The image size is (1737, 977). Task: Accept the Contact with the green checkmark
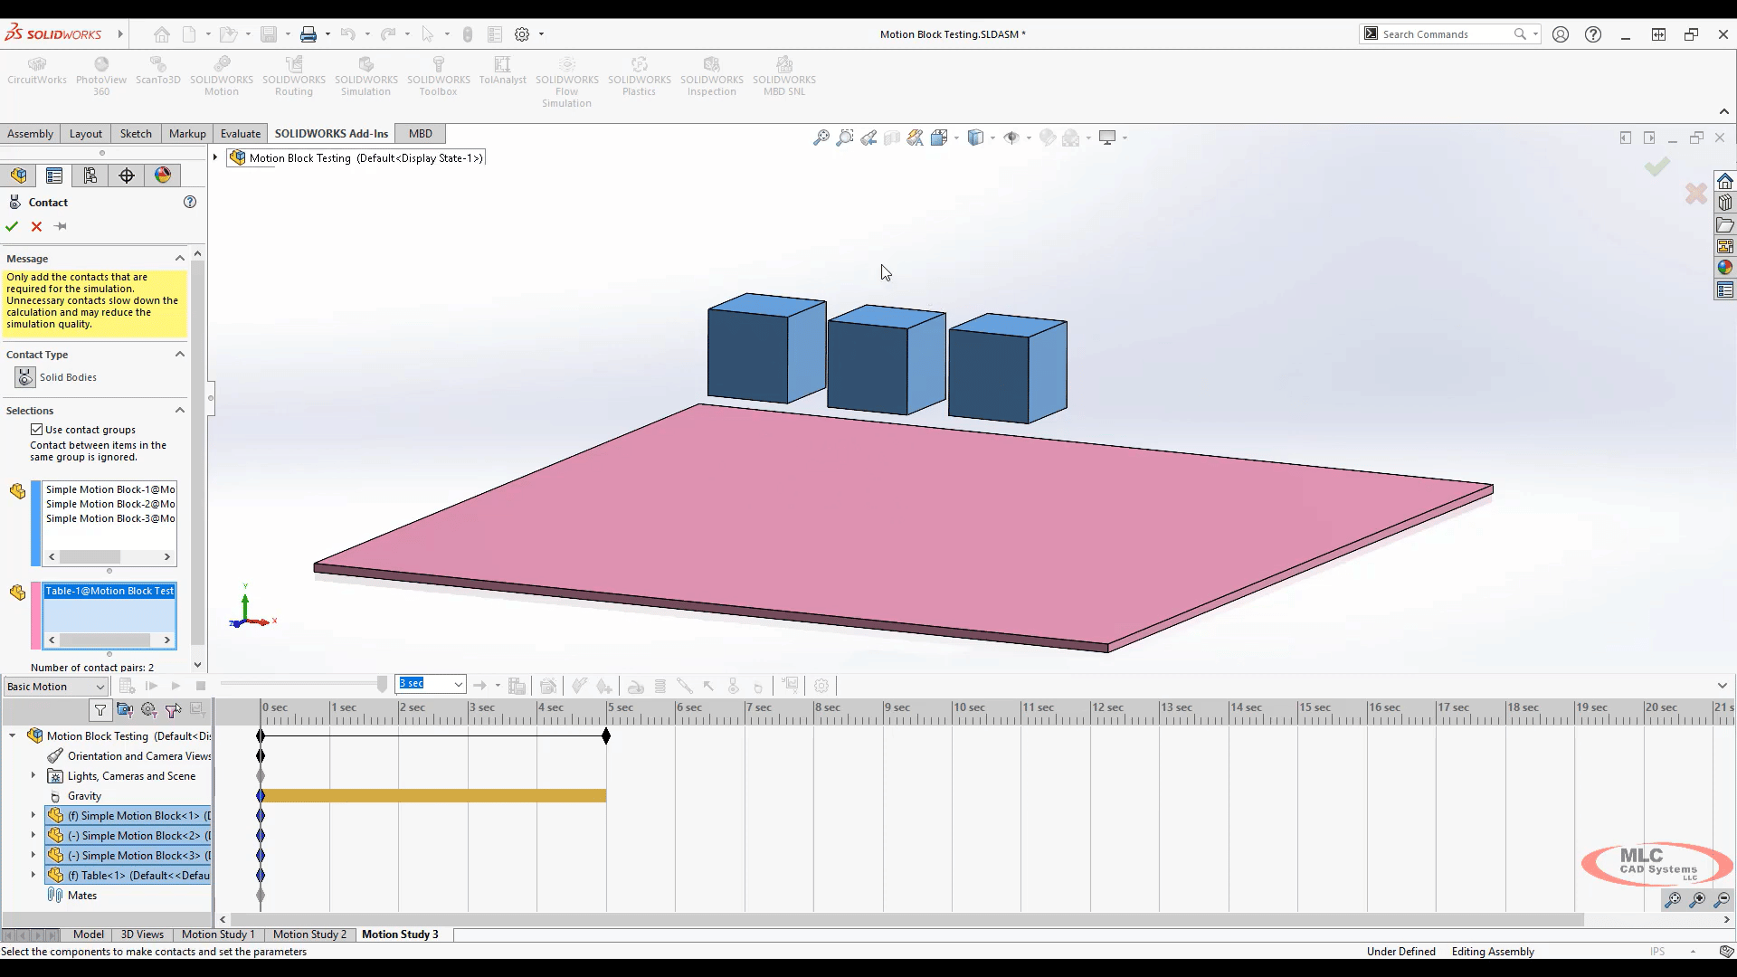[x=12, y=226]
